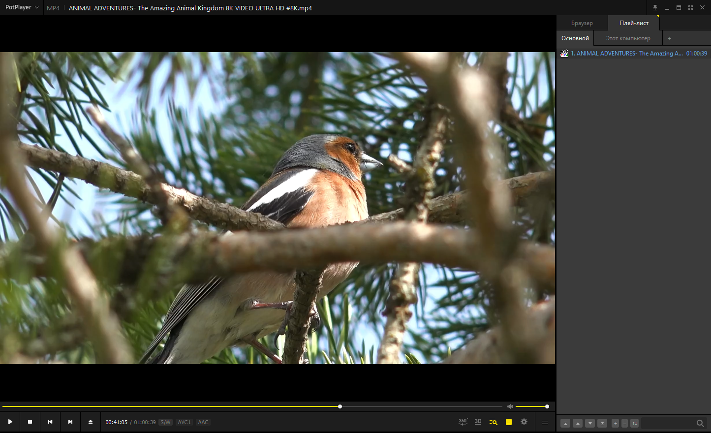Stop video playback
Screen dimensions: 711x433
pyautogui.click(x=30, y=422)
